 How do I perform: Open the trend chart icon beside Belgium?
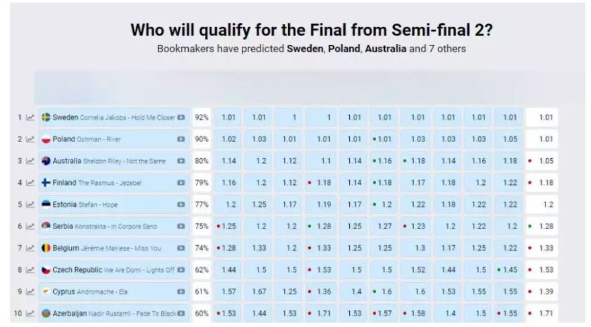(x=30, y=248)
